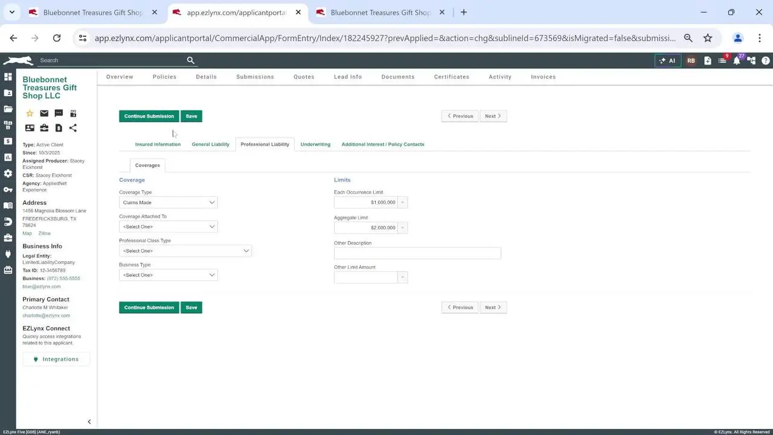Open the Each Occurrence Limit dropdown arrow
Viewport: 773px width, 435px height.
[403, 202]
